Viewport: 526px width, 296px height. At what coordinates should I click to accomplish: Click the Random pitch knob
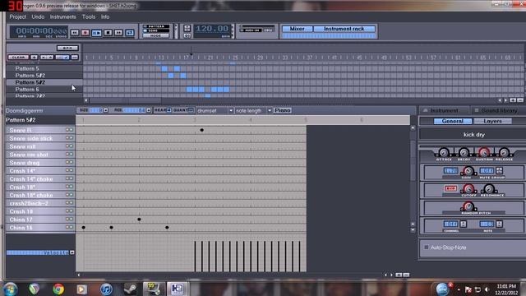[468, 206]
